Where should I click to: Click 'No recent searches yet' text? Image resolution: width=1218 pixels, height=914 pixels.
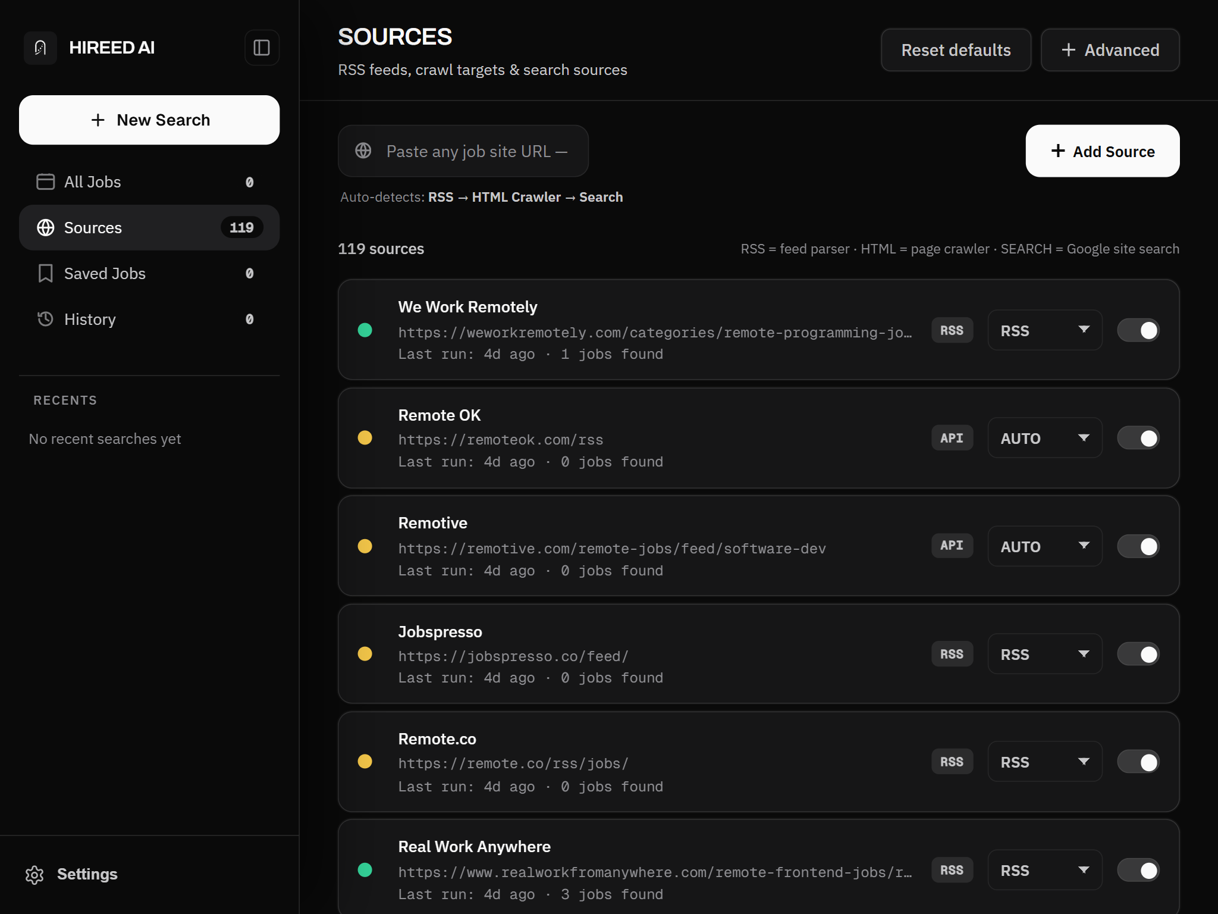pos(105,439)
